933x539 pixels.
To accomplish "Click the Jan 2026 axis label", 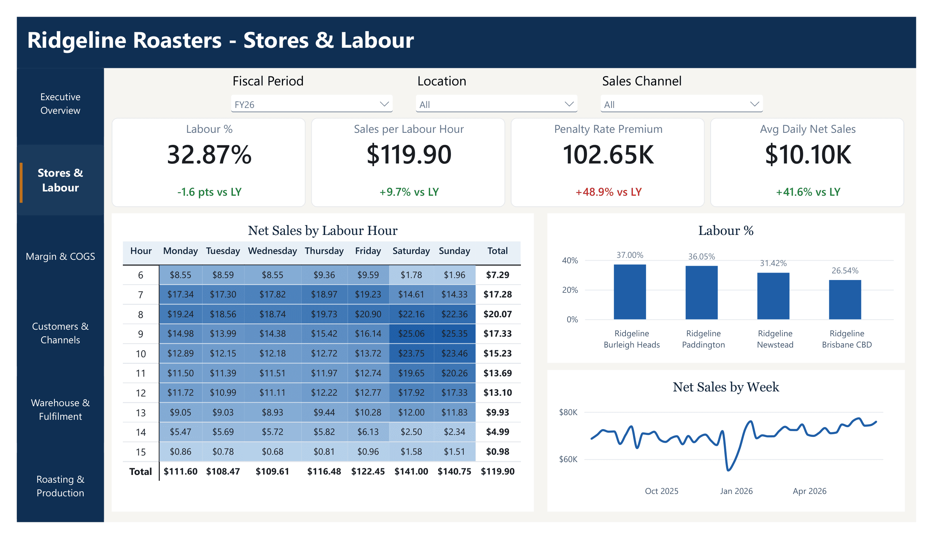I will 736,491.
